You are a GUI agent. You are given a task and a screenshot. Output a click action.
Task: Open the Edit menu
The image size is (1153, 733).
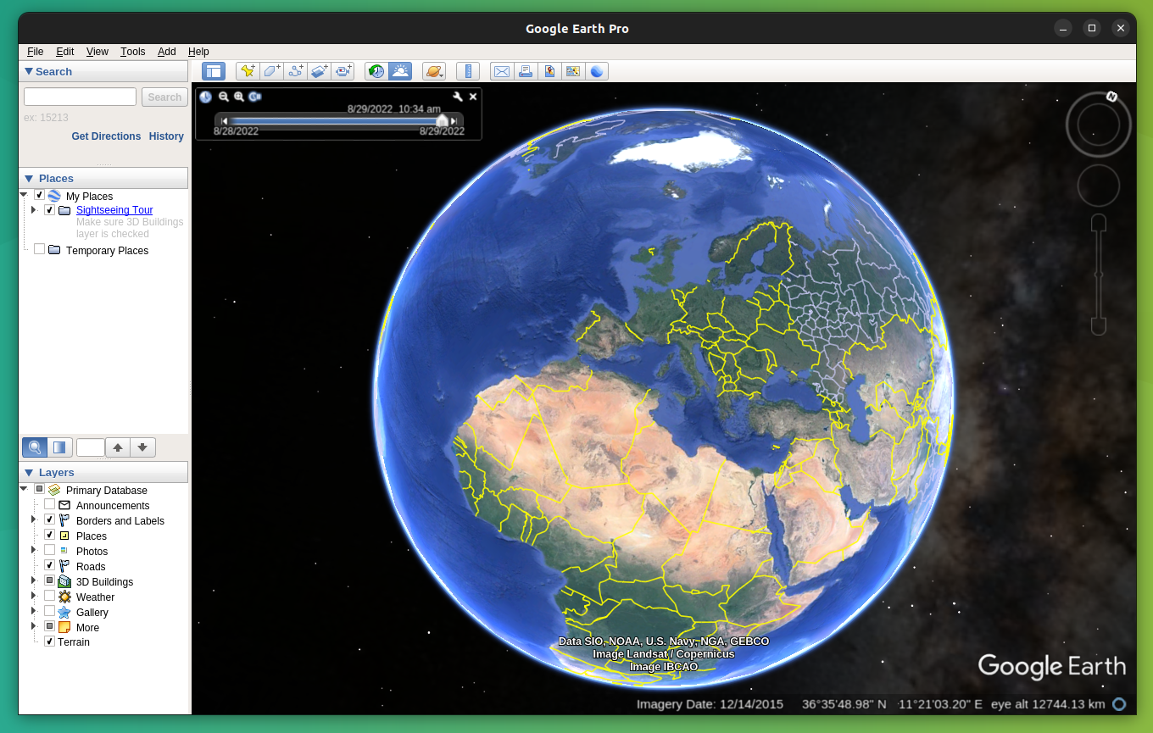(64, 52)
